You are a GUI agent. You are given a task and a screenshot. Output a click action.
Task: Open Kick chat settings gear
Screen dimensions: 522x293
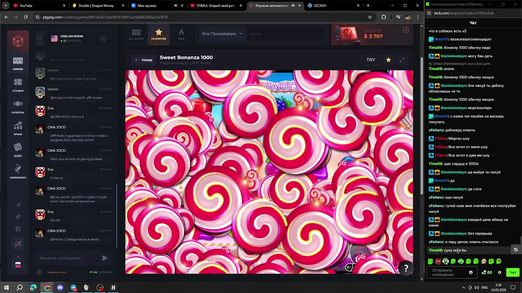point(500,272)
